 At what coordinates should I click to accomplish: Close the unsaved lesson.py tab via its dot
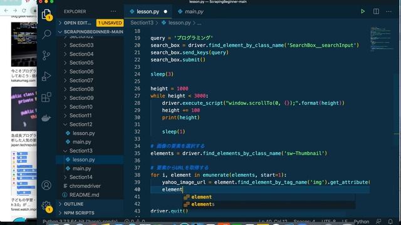tap(165, 11)
